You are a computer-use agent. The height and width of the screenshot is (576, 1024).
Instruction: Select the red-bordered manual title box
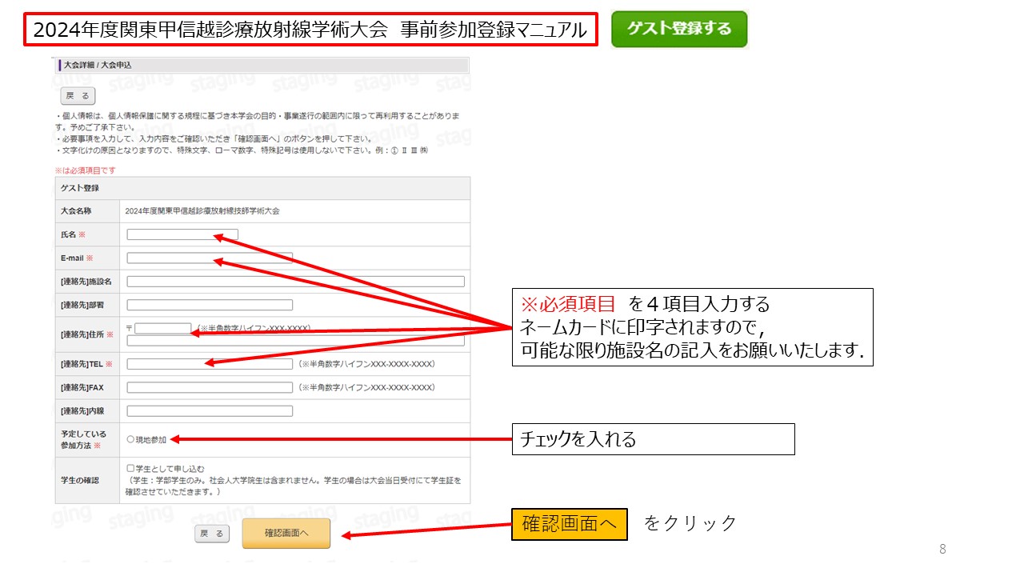coord(309,30)
